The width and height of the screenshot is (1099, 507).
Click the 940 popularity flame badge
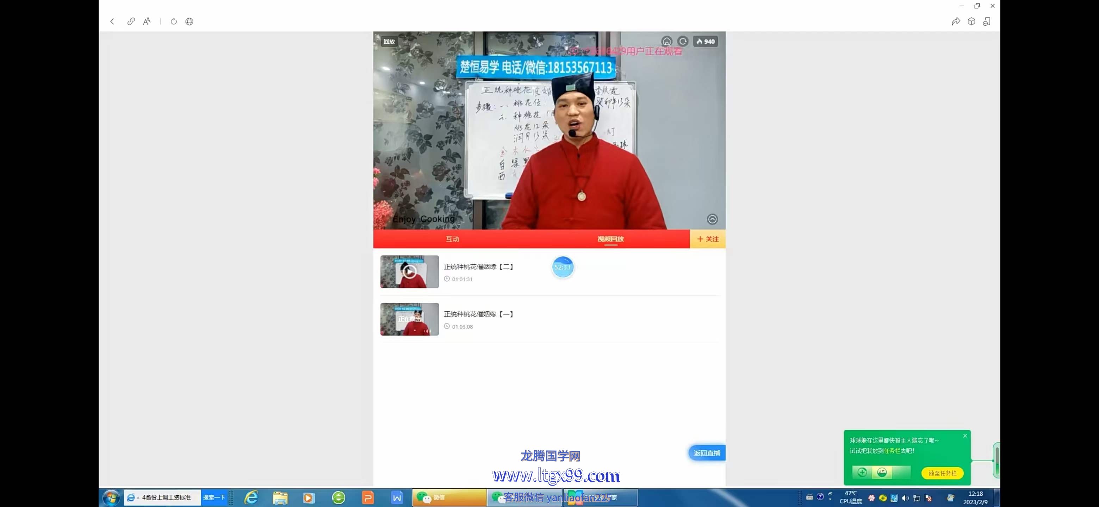706,41
